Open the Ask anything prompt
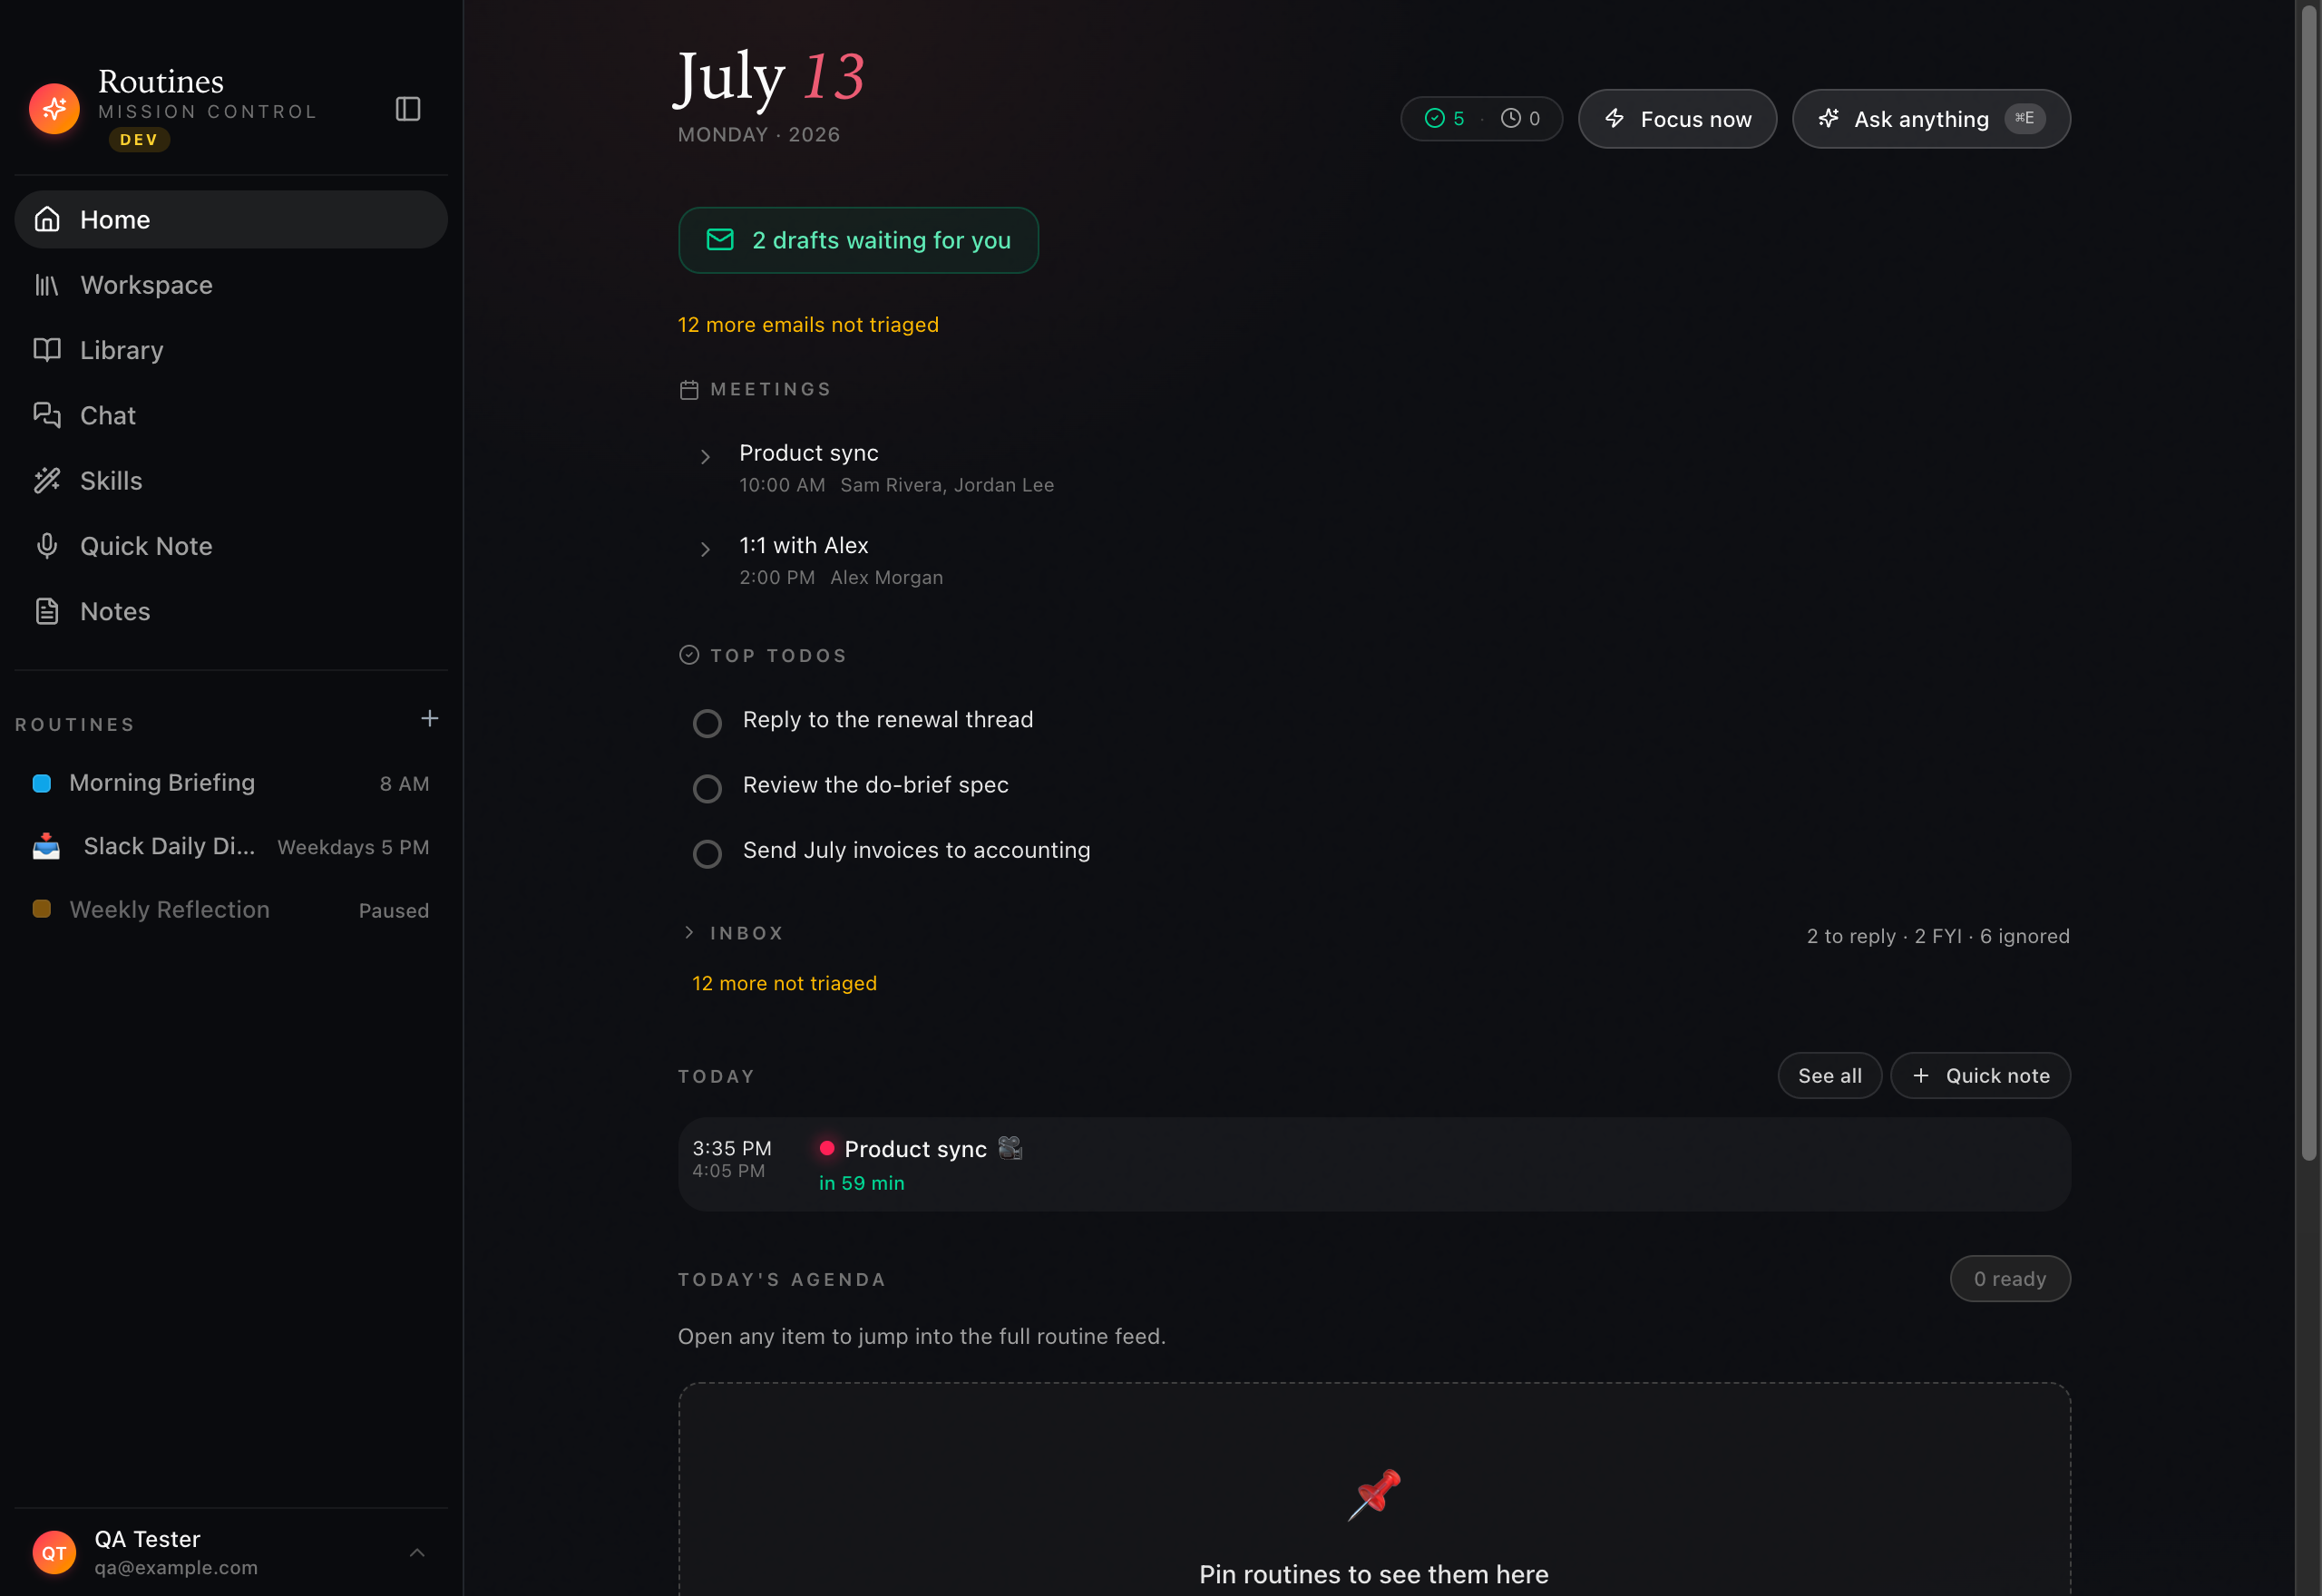Screen dimensions: 2322x1596 [1930, 119]
